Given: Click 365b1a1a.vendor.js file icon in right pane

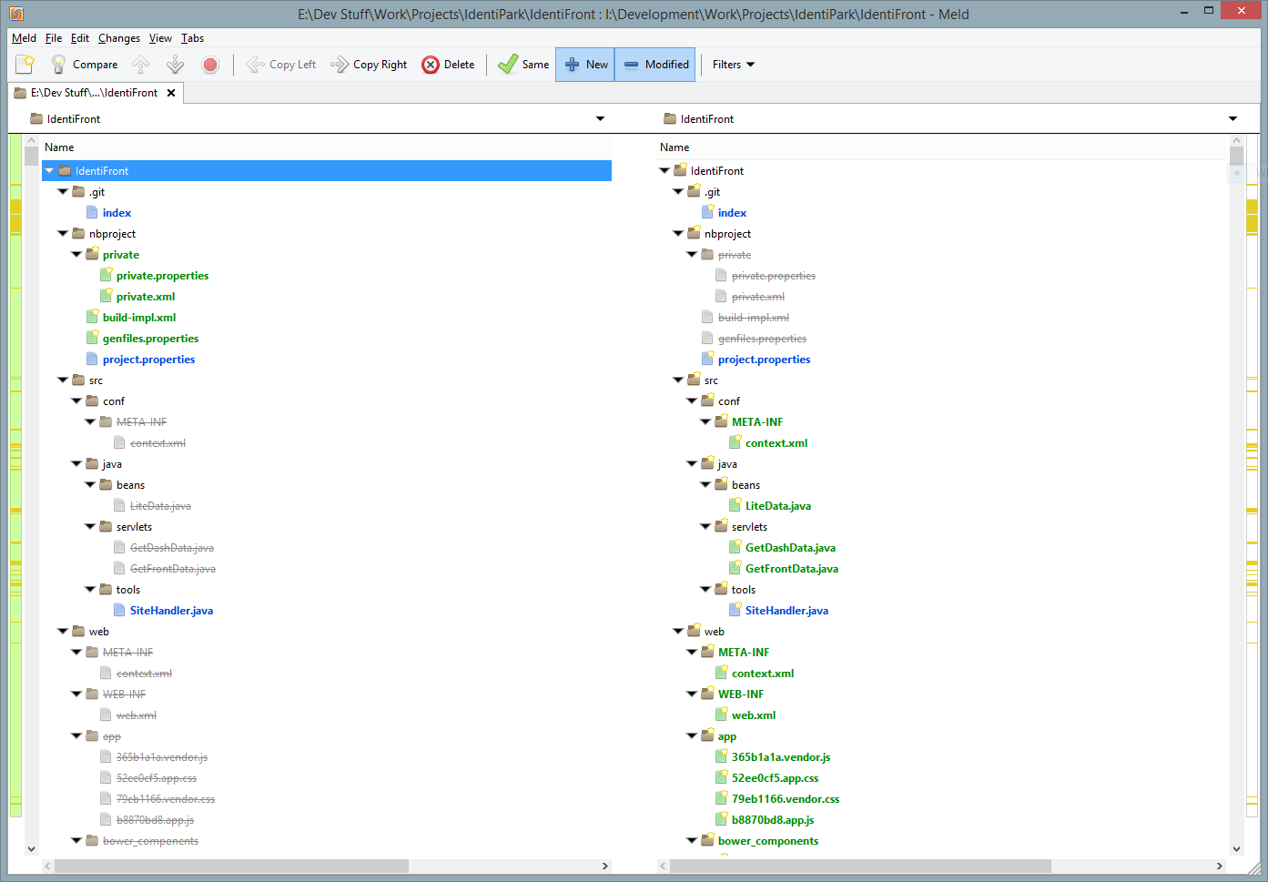Looking at the screenshot, I should click(721, 757).
